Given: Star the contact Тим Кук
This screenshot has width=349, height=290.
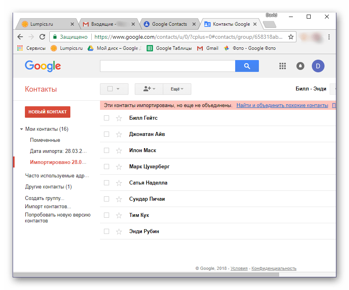Looking at the screenshot, I should click(119, 215).
